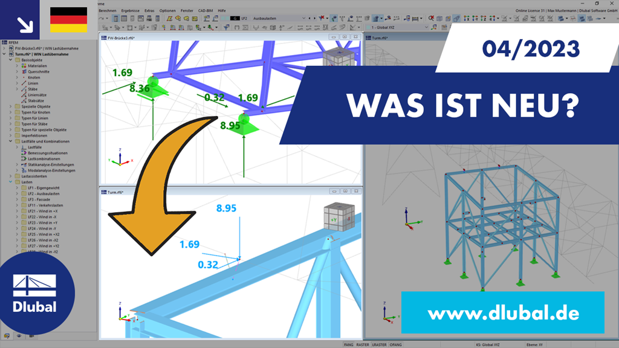Screen dimensions: 619x348
Task: Go to previous load case arrow
Action: tap(309, 18)
